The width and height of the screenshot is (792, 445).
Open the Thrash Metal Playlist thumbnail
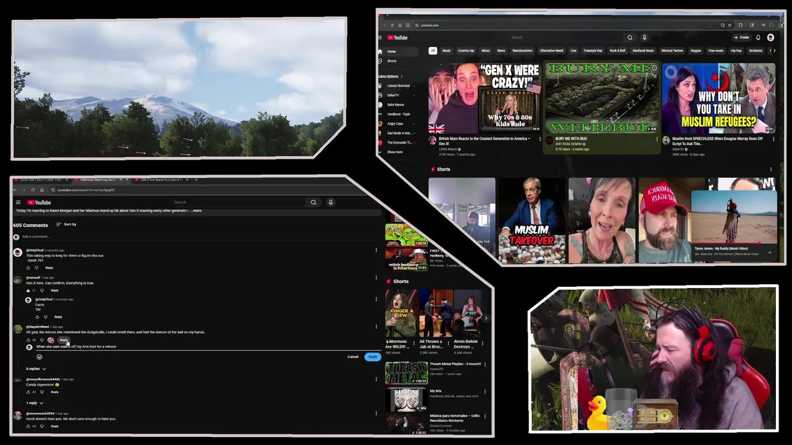coord(407,373)
